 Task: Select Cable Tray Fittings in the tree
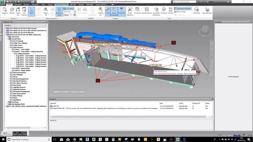coord(20,43)
